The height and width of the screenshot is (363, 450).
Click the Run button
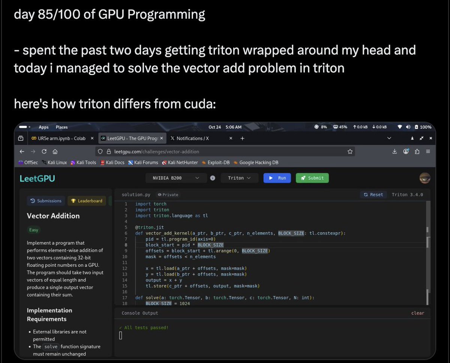click(277, 178)
